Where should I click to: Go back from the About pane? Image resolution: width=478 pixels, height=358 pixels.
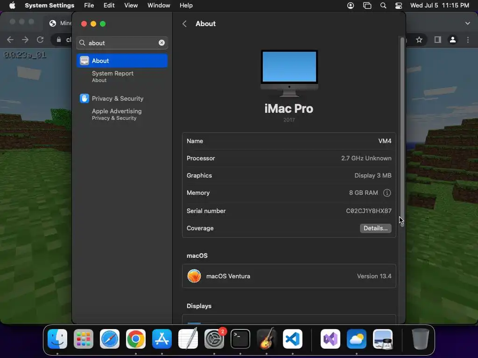(x=184, y=24)
